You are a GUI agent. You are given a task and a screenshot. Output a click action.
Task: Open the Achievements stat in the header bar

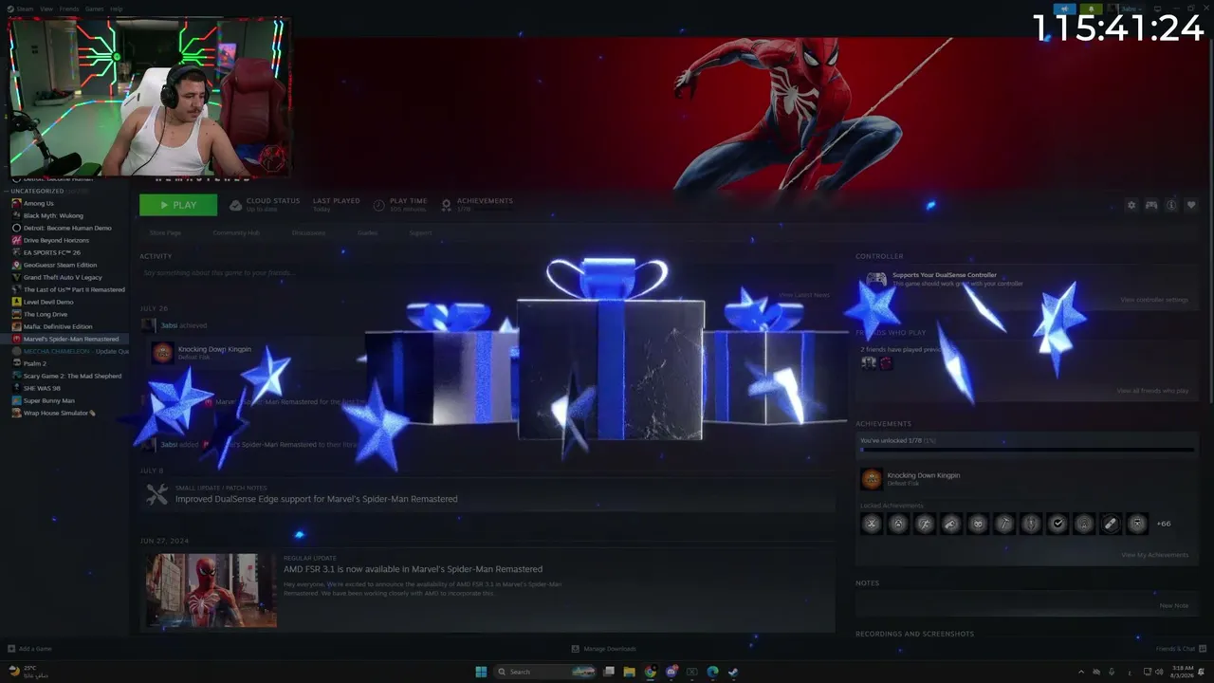click(x=477, y=205)
